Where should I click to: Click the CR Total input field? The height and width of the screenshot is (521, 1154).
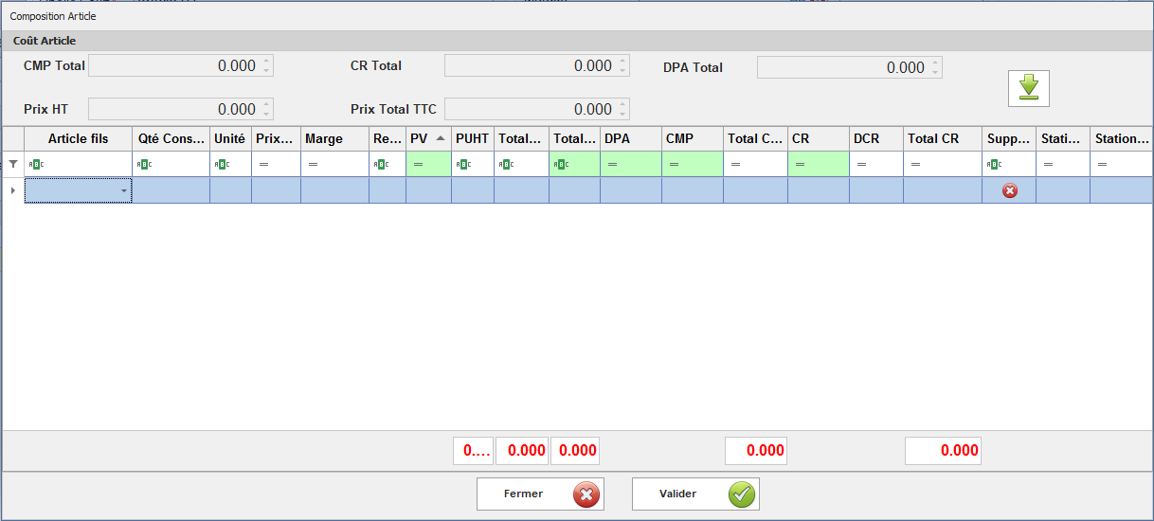pyautogui.click(x=529, y=65)
